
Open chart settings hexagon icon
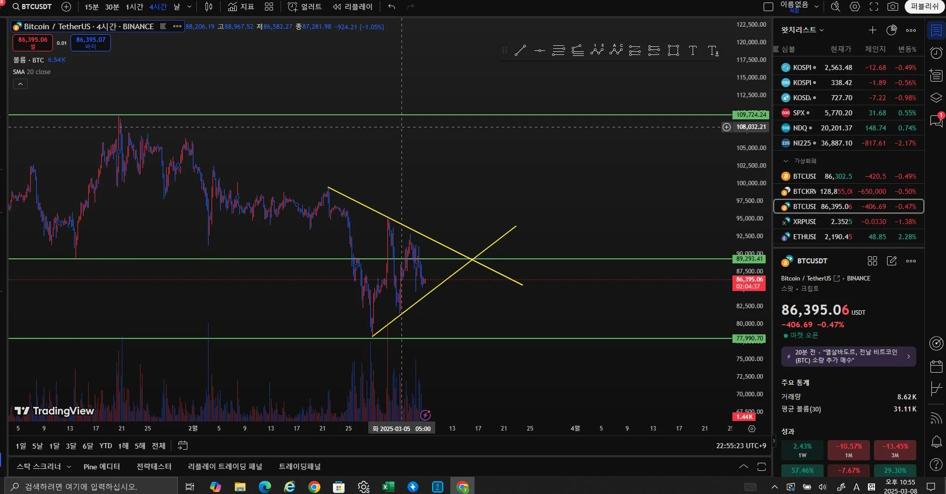pos(855,7)
